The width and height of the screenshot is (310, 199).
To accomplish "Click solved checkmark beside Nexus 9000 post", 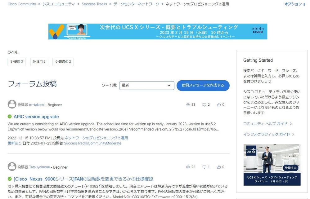I will (x=10, y=179).
